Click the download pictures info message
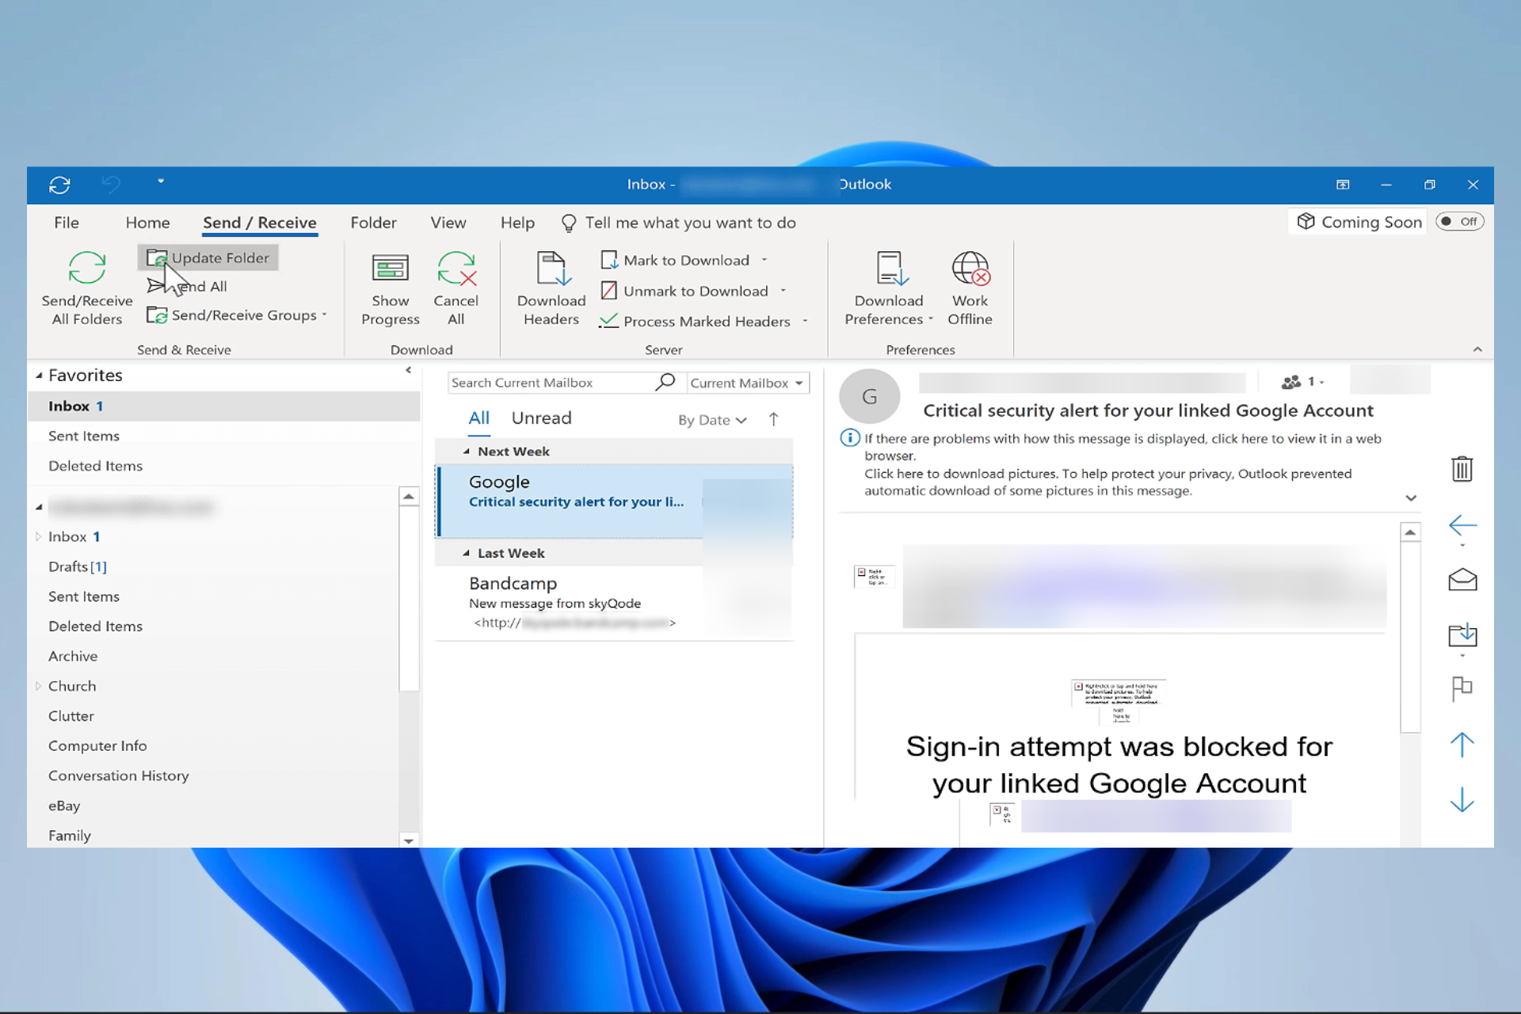1521x1014 pixels. (x=1107, y=482)
